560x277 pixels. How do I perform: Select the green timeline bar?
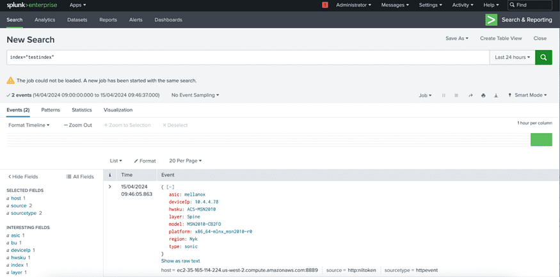pyautogui.click(x=541, y=139)
